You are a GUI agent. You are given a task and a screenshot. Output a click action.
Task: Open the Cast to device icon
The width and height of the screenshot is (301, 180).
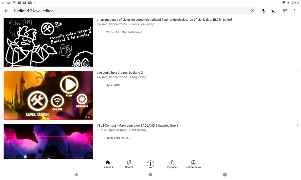coord(274,11)
